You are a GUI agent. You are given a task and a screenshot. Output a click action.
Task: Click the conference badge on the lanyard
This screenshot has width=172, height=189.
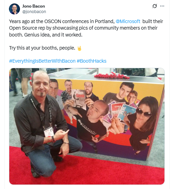[49, 132]
